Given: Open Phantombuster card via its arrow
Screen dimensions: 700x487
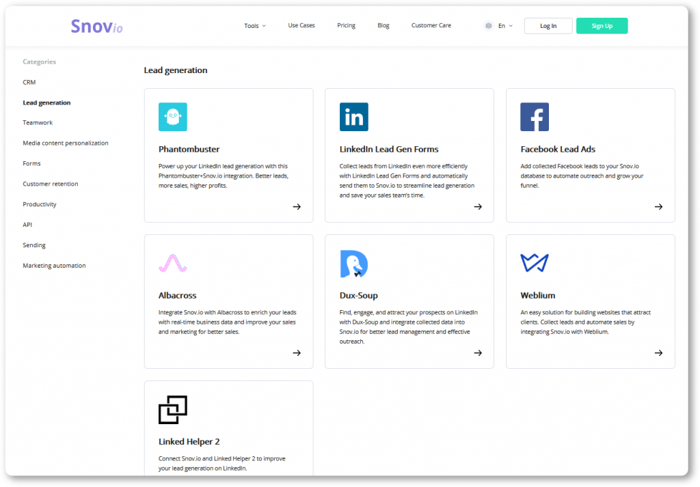Looking at the screenshot, I should 297,206.
